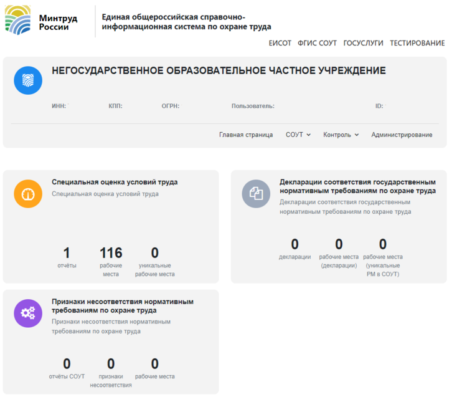Image resolution: width=457 pixels, height=402 pixels.
Task: Open the ФГИС СОУТ top link
Action: [x=317, y=43]
